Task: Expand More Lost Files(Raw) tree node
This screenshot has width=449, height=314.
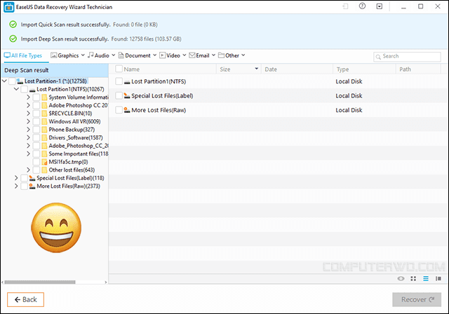Action: [x=16, y=186]
